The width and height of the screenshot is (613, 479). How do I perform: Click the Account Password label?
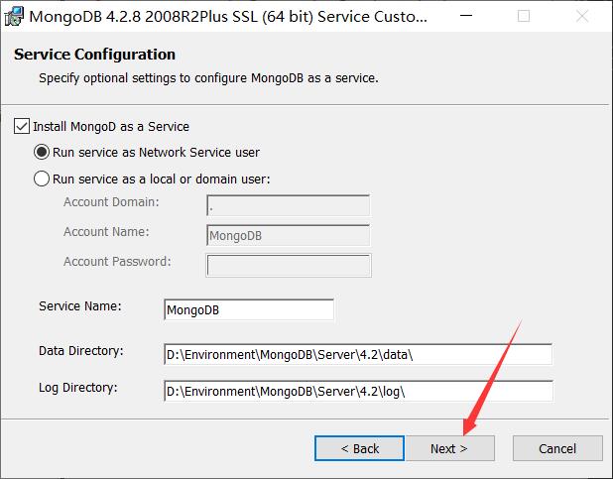click(117, 262)
